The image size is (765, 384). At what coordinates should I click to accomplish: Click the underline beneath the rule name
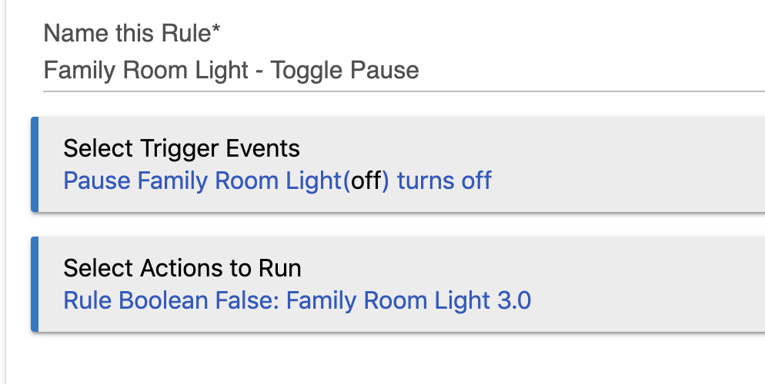pos(404,91)
